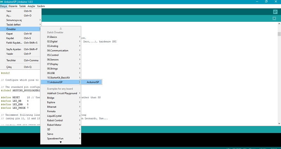Open the Taslak menu
The width and height of the screenshot is (281, 149).
22,6
